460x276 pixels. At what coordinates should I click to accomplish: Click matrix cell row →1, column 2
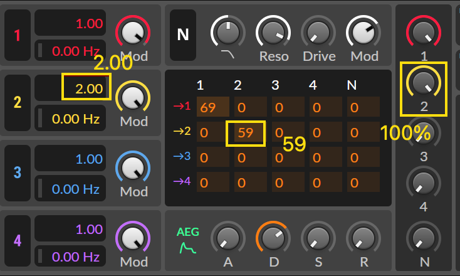tap(251, 107)
